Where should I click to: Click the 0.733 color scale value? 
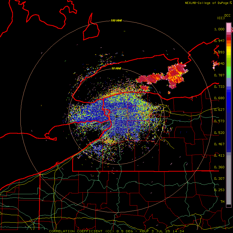point(219,86)
